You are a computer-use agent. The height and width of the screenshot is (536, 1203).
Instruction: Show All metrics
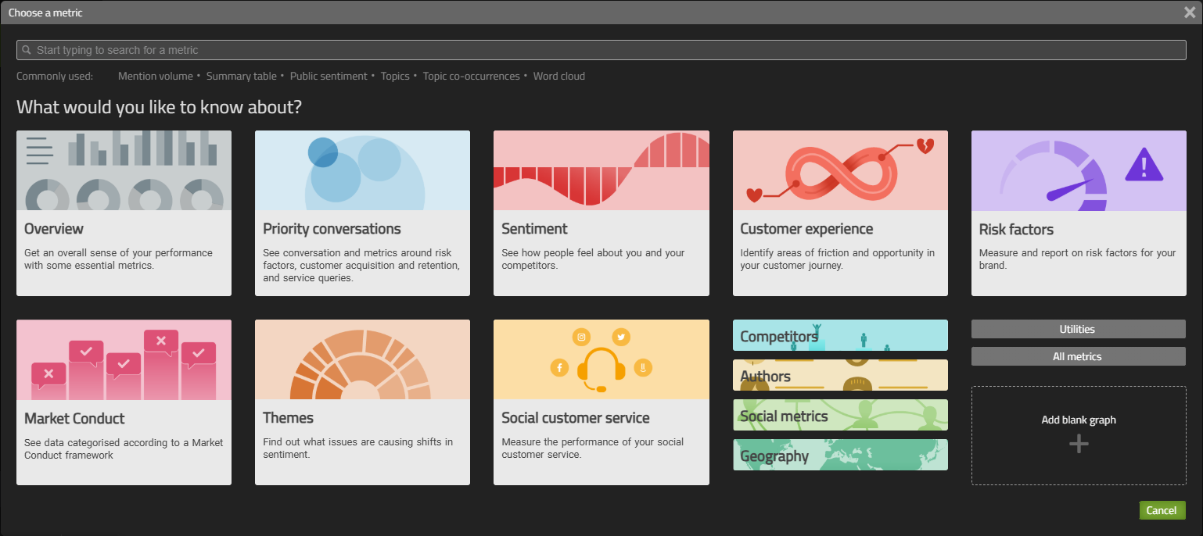(x=1079, y=356)
